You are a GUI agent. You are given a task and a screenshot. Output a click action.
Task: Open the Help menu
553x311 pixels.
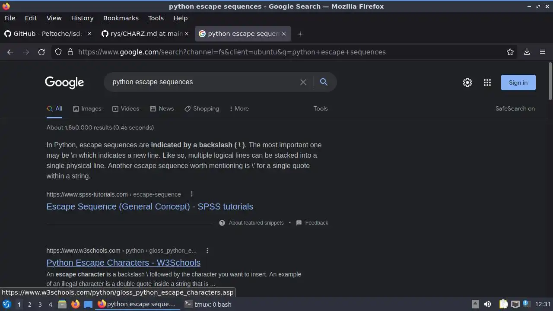180,18
